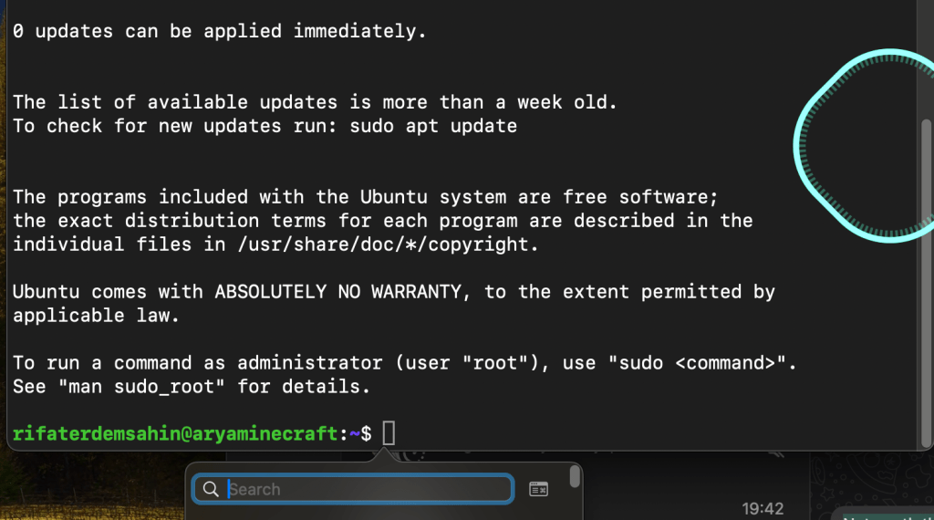The height and width of the screenshot is (520, 934).
Task: Click 'The programs included with the Ubuntu' line
Action: tap(366, 197)
